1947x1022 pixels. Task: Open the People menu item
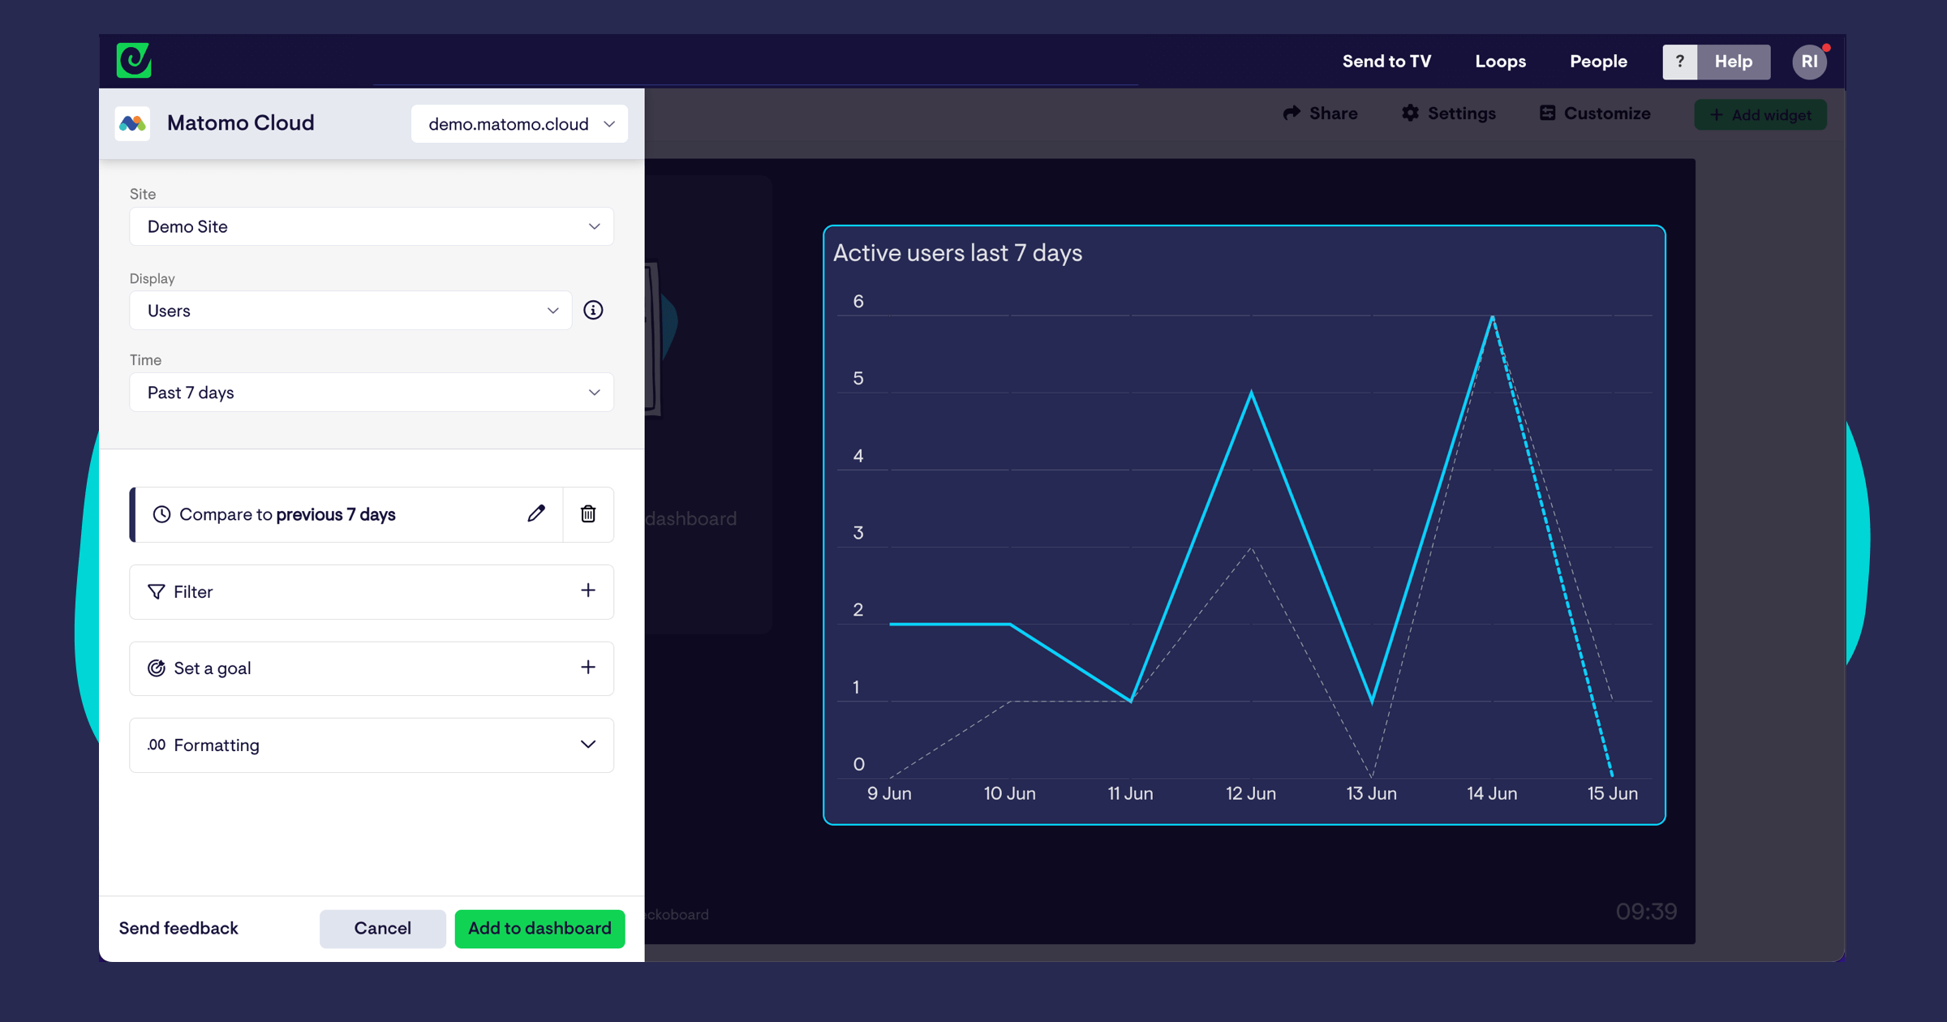(1598, 62)
